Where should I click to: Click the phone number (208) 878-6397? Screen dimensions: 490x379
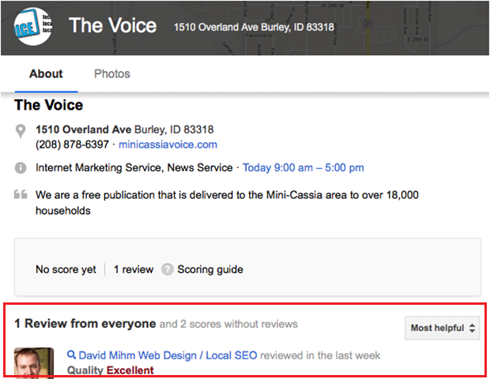click(73, 144)
